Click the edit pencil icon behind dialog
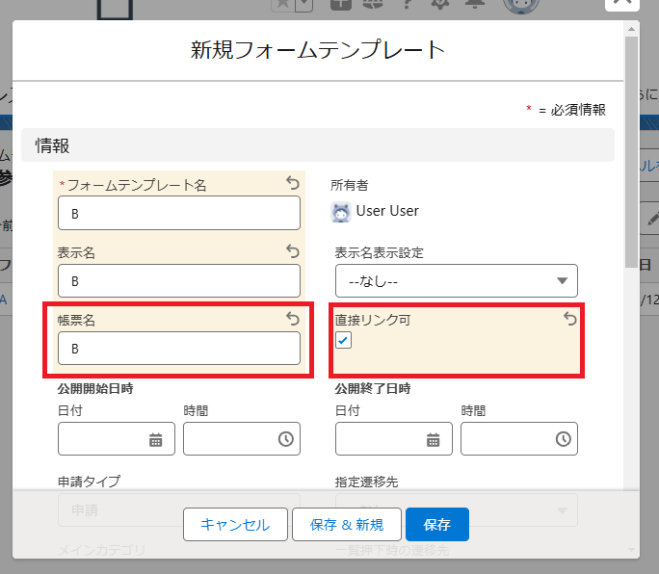 click(652, 219)
